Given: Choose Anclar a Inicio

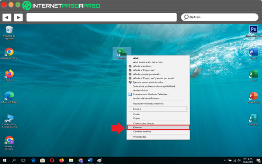Looking at the screenshot, I should pyautogui.click(x=158, y=90).
